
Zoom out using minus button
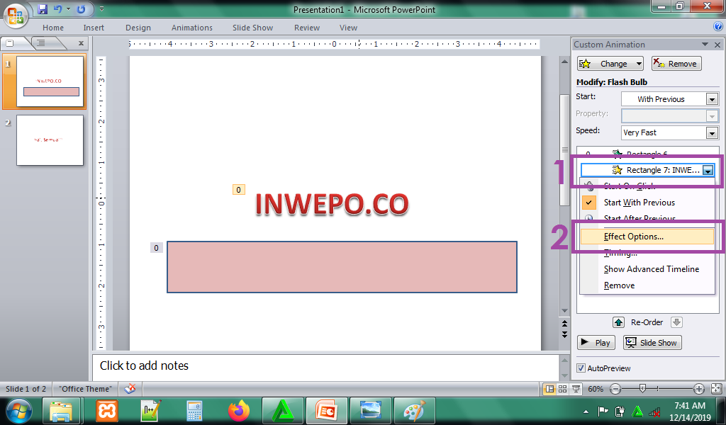coord(615,389)
